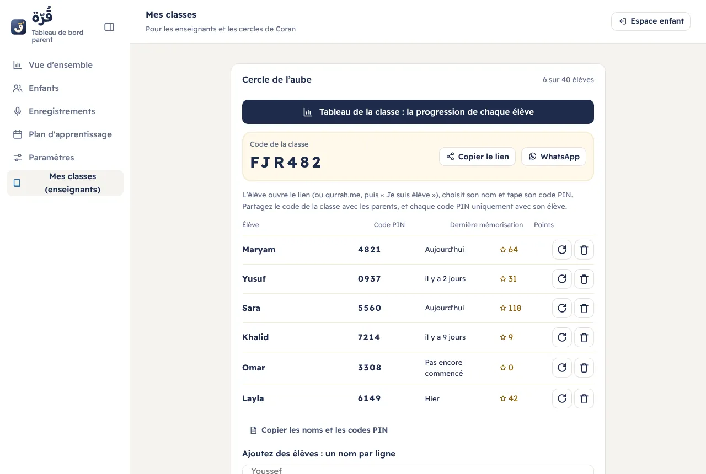
Task: Click '6 sur 40 élèves' counter
Action: tap(568, 80)
